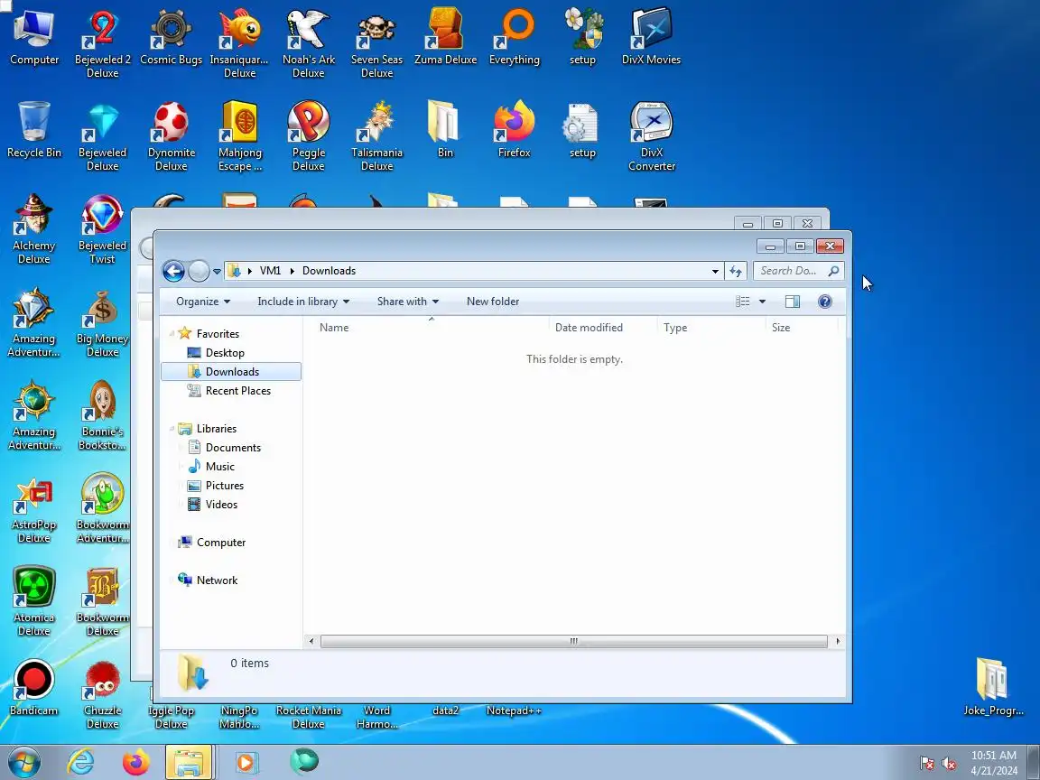The image size is (1040, 780).
Task: Click the horizontal scrollbar in the file list
Action: click(574, 641)
